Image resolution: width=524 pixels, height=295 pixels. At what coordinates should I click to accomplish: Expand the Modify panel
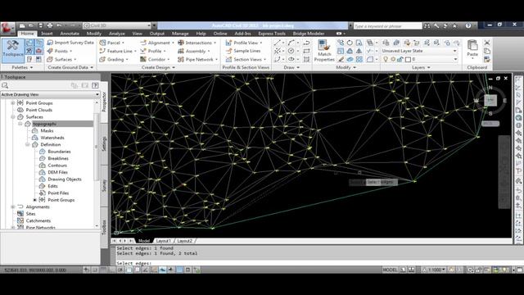[346, 67]
